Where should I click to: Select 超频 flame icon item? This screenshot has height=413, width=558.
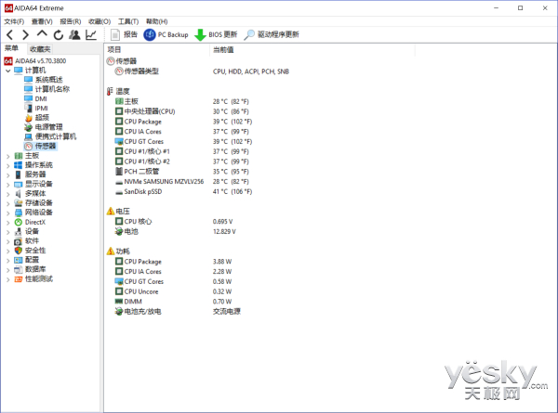pyautogui.click(x=29, y=118)
